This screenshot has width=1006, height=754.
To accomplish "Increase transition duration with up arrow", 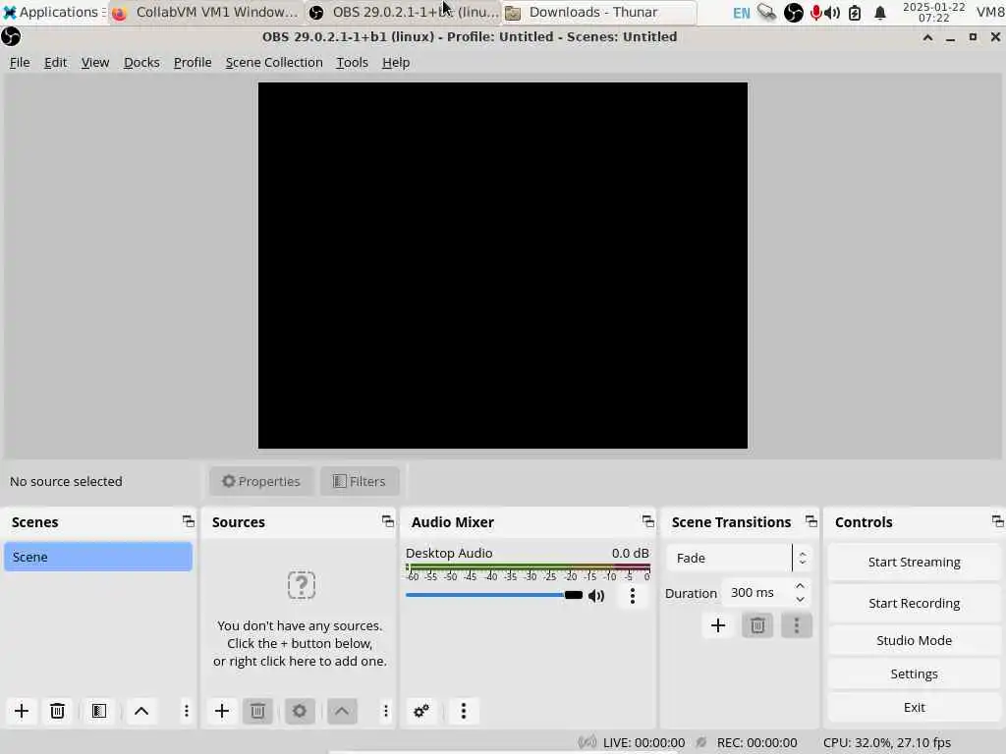I will [x=800, y=586].
